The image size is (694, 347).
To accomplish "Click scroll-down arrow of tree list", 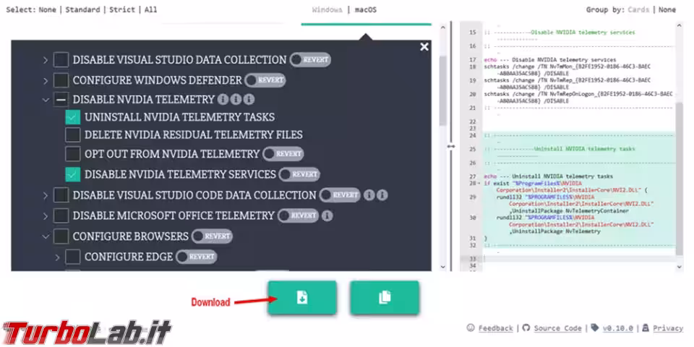I will pyautogui.click(x=443, y=267).
